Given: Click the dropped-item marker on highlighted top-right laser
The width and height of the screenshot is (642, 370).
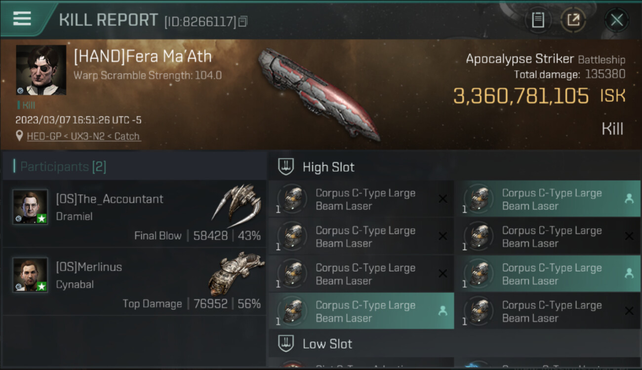Looking at the screenshot, I should pyautogui.click(x=629, y=199).
